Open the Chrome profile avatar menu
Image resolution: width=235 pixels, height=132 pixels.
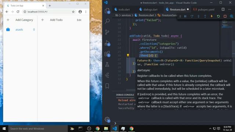tap(80, 12)
